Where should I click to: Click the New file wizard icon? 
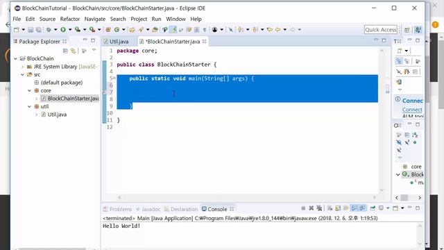click(17, 29)
